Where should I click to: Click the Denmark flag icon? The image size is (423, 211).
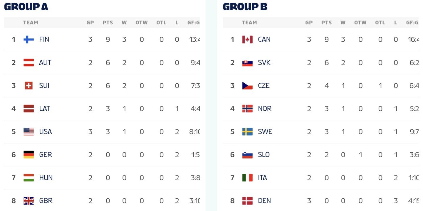(x=247, y=201)
